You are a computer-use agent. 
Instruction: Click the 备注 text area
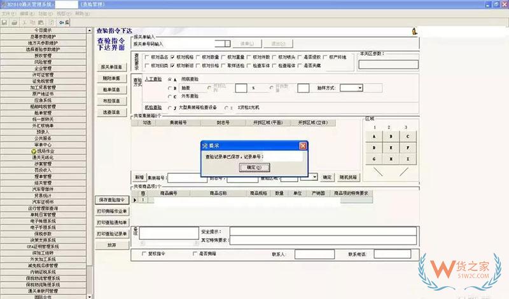(x=169, y=233)
